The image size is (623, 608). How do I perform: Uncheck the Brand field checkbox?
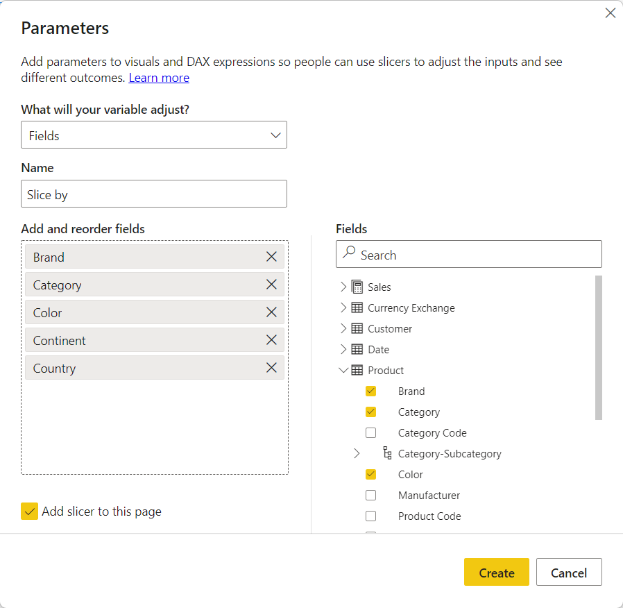370,391
